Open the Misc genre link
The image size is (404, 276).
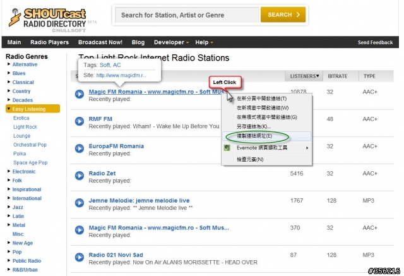click(x=18, y=234)
